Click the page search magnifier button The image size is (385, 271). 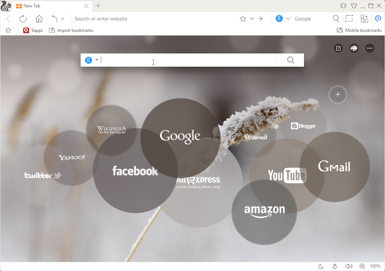[290, 60]
